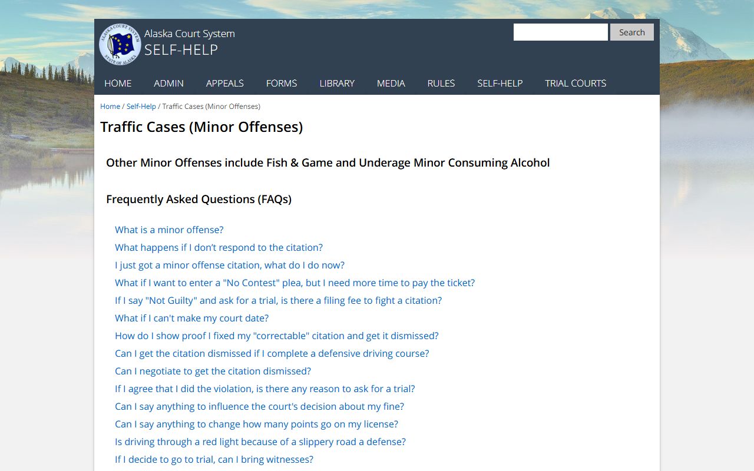Click the 'Other Minor Offenses include Fish & Game' heading
The width and height of the screenshot is (754, 471).
pyautogui.click(x=328, y=162)
